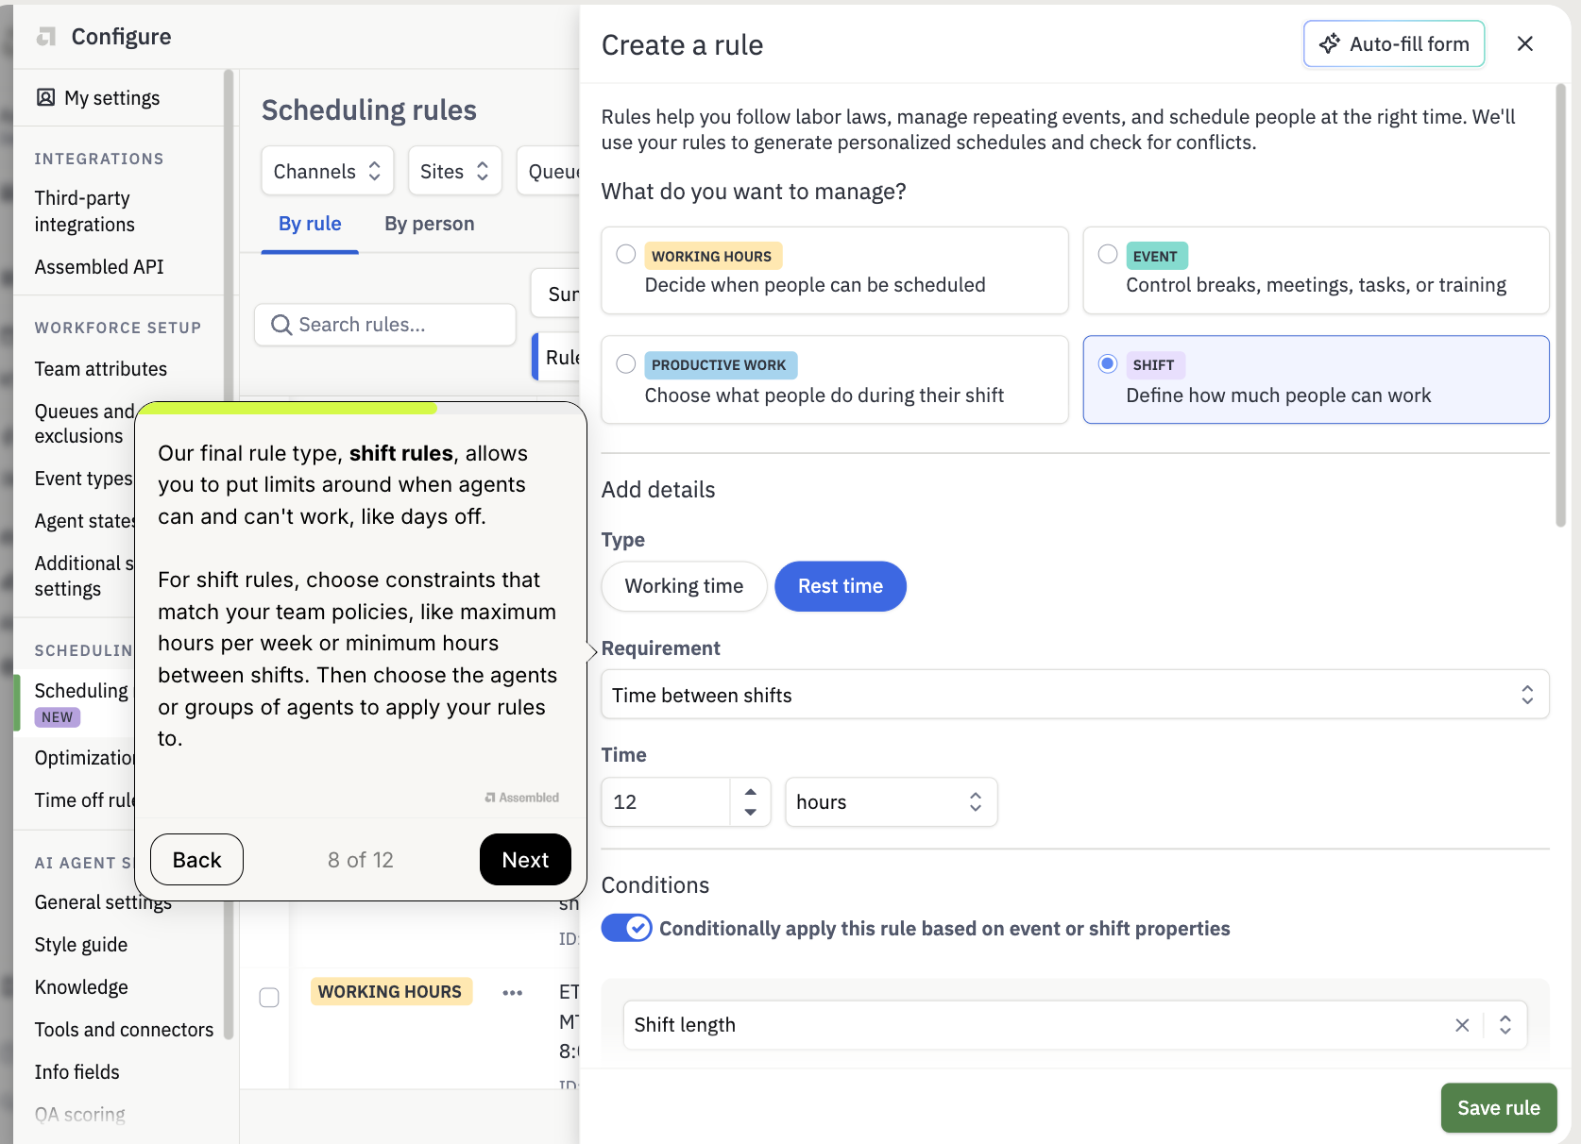Increase the Time value with up arrow
This screenshot has width=1581, height=1144.
pyautogui.click(x=751, y=792)
